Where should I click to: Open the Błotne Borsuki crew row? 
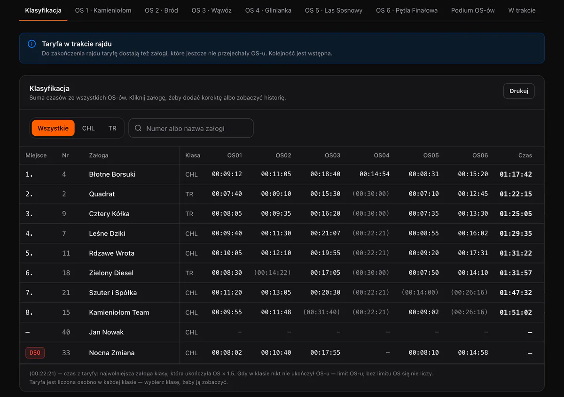coord(282,174)
